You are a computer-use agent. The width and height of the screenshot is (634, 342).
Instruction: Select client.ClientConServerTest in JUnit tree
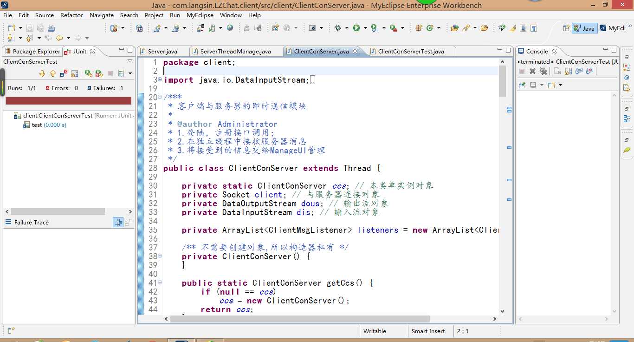(x=58, y=115)
